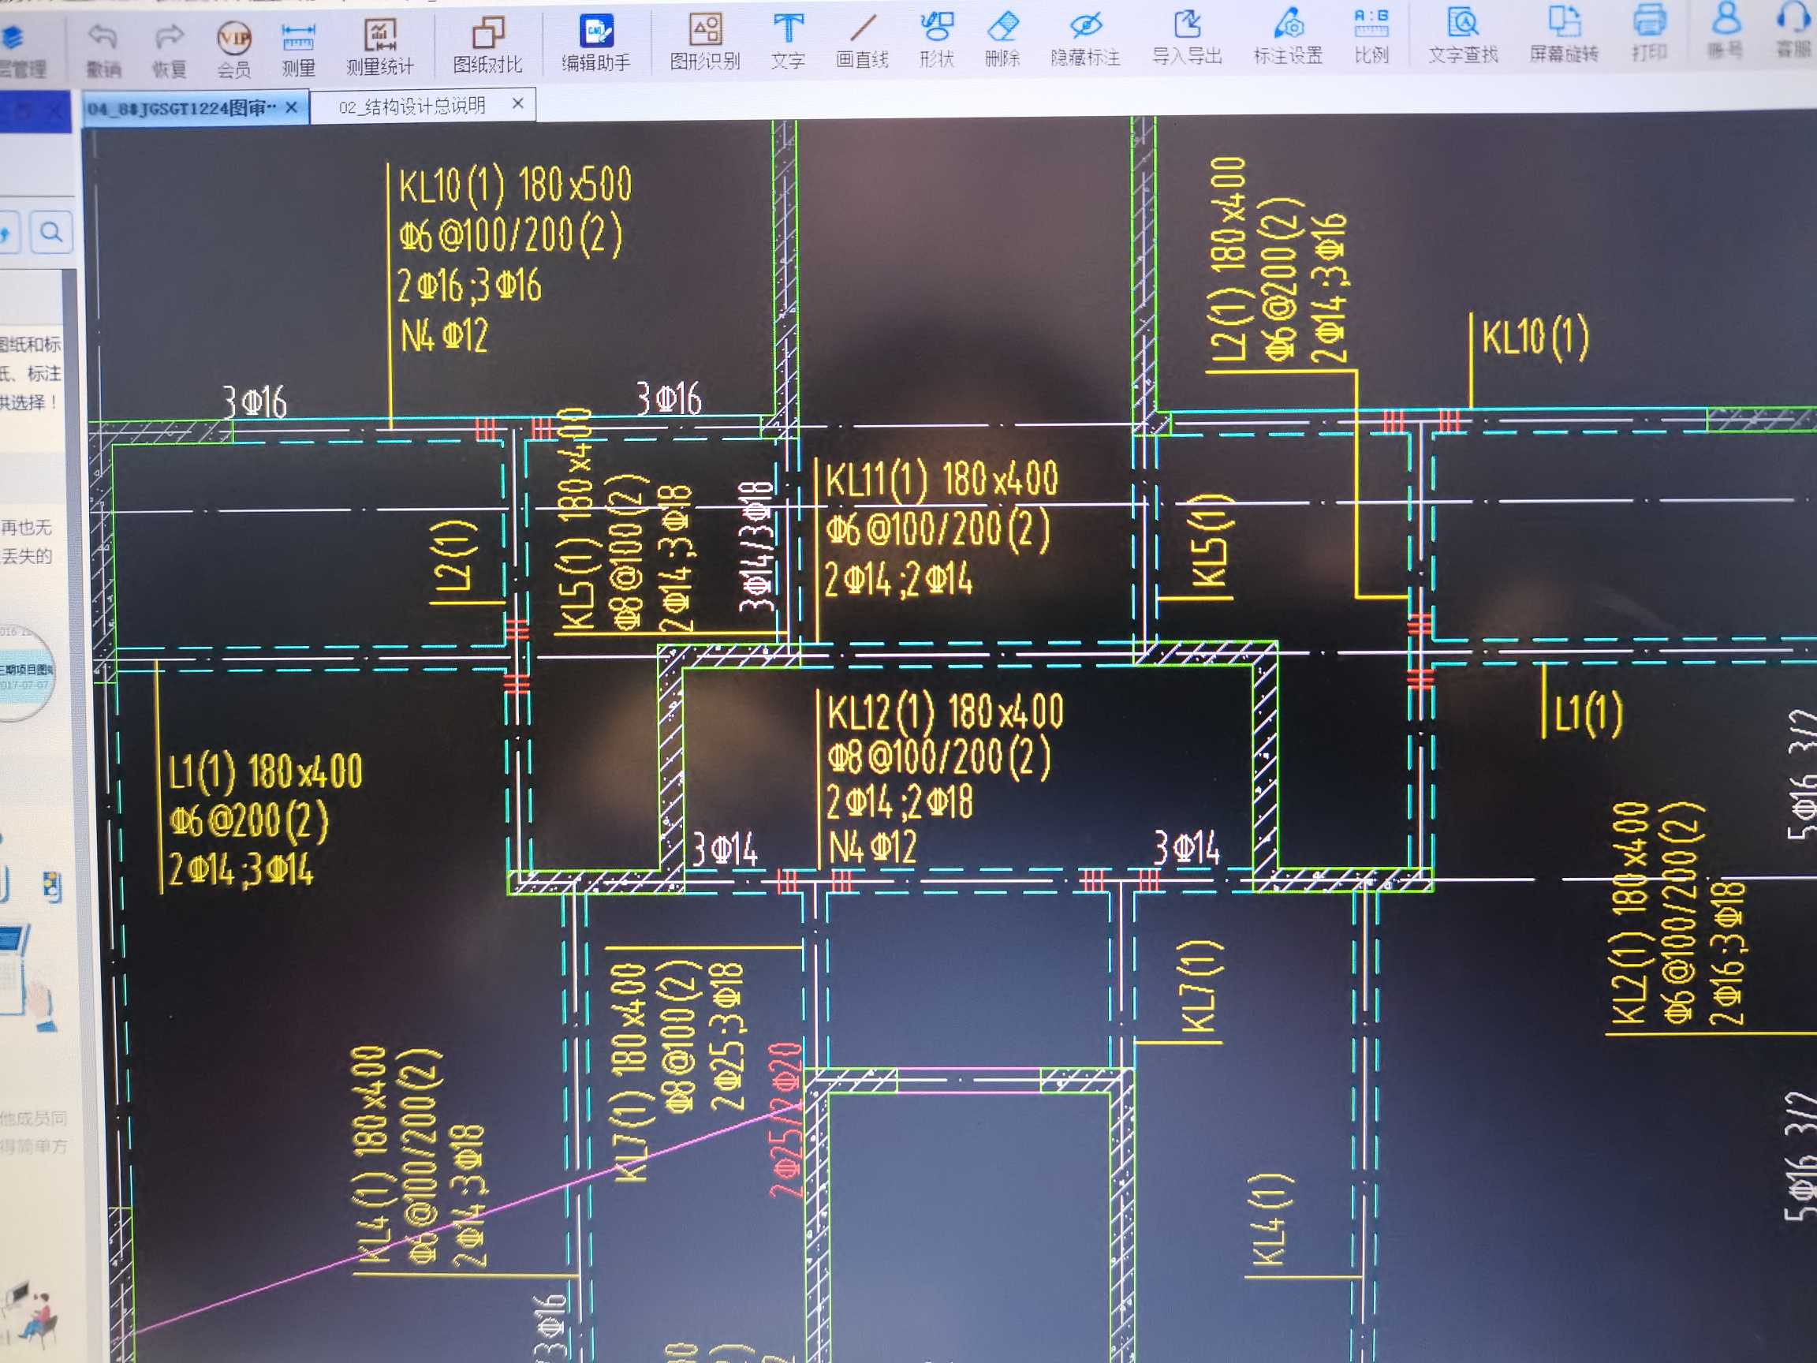
Task: Choose the 画直线 draw line tool
Action: (x=863, y=43)
